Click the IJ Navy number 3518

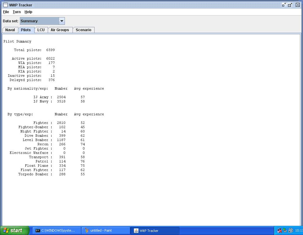click(61, 101)
